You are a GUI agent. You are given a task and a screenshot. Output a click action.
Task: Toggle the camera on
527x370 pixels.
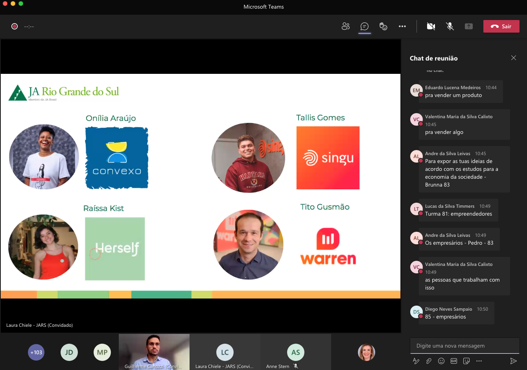pyautogui.click(x=431, y=26)
